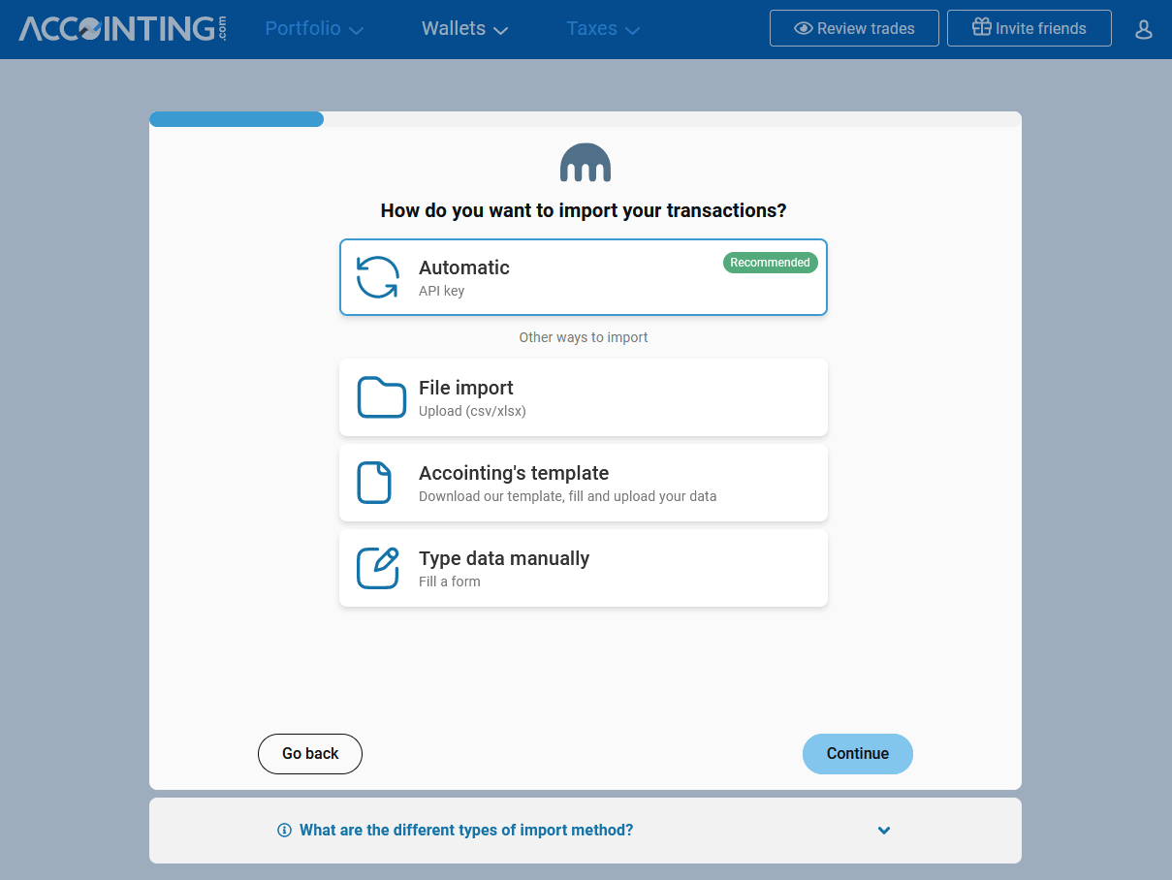1172x880 pixels.
Task: Click the gift icon in Invite friends
Action: 982,27
